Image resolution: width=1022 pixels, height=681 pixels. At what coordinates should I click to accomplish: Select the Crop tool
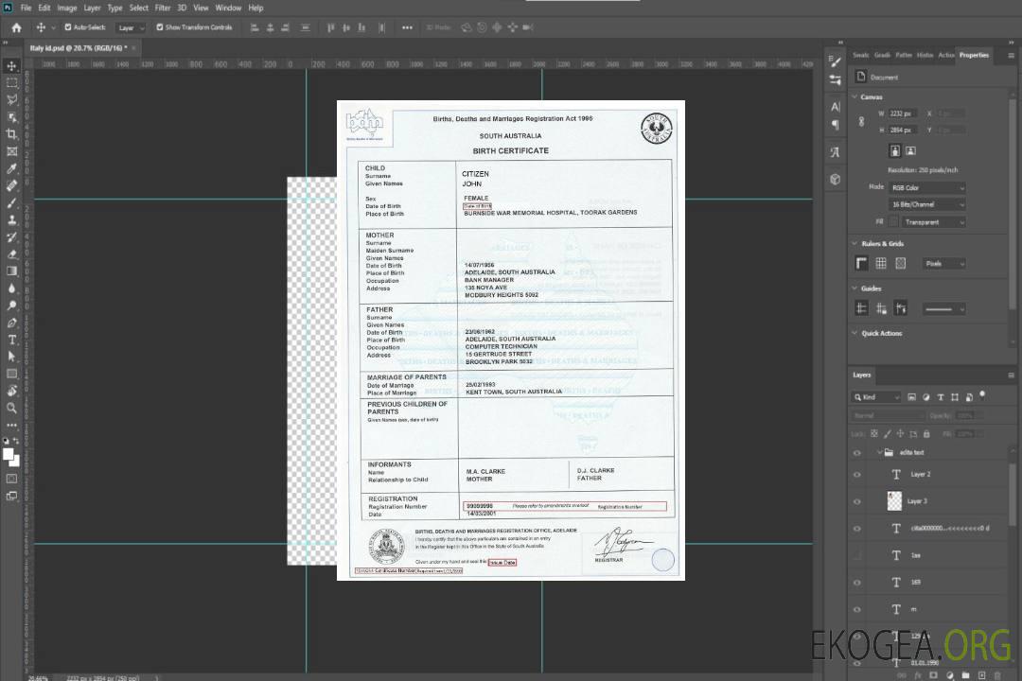[12, 134]
